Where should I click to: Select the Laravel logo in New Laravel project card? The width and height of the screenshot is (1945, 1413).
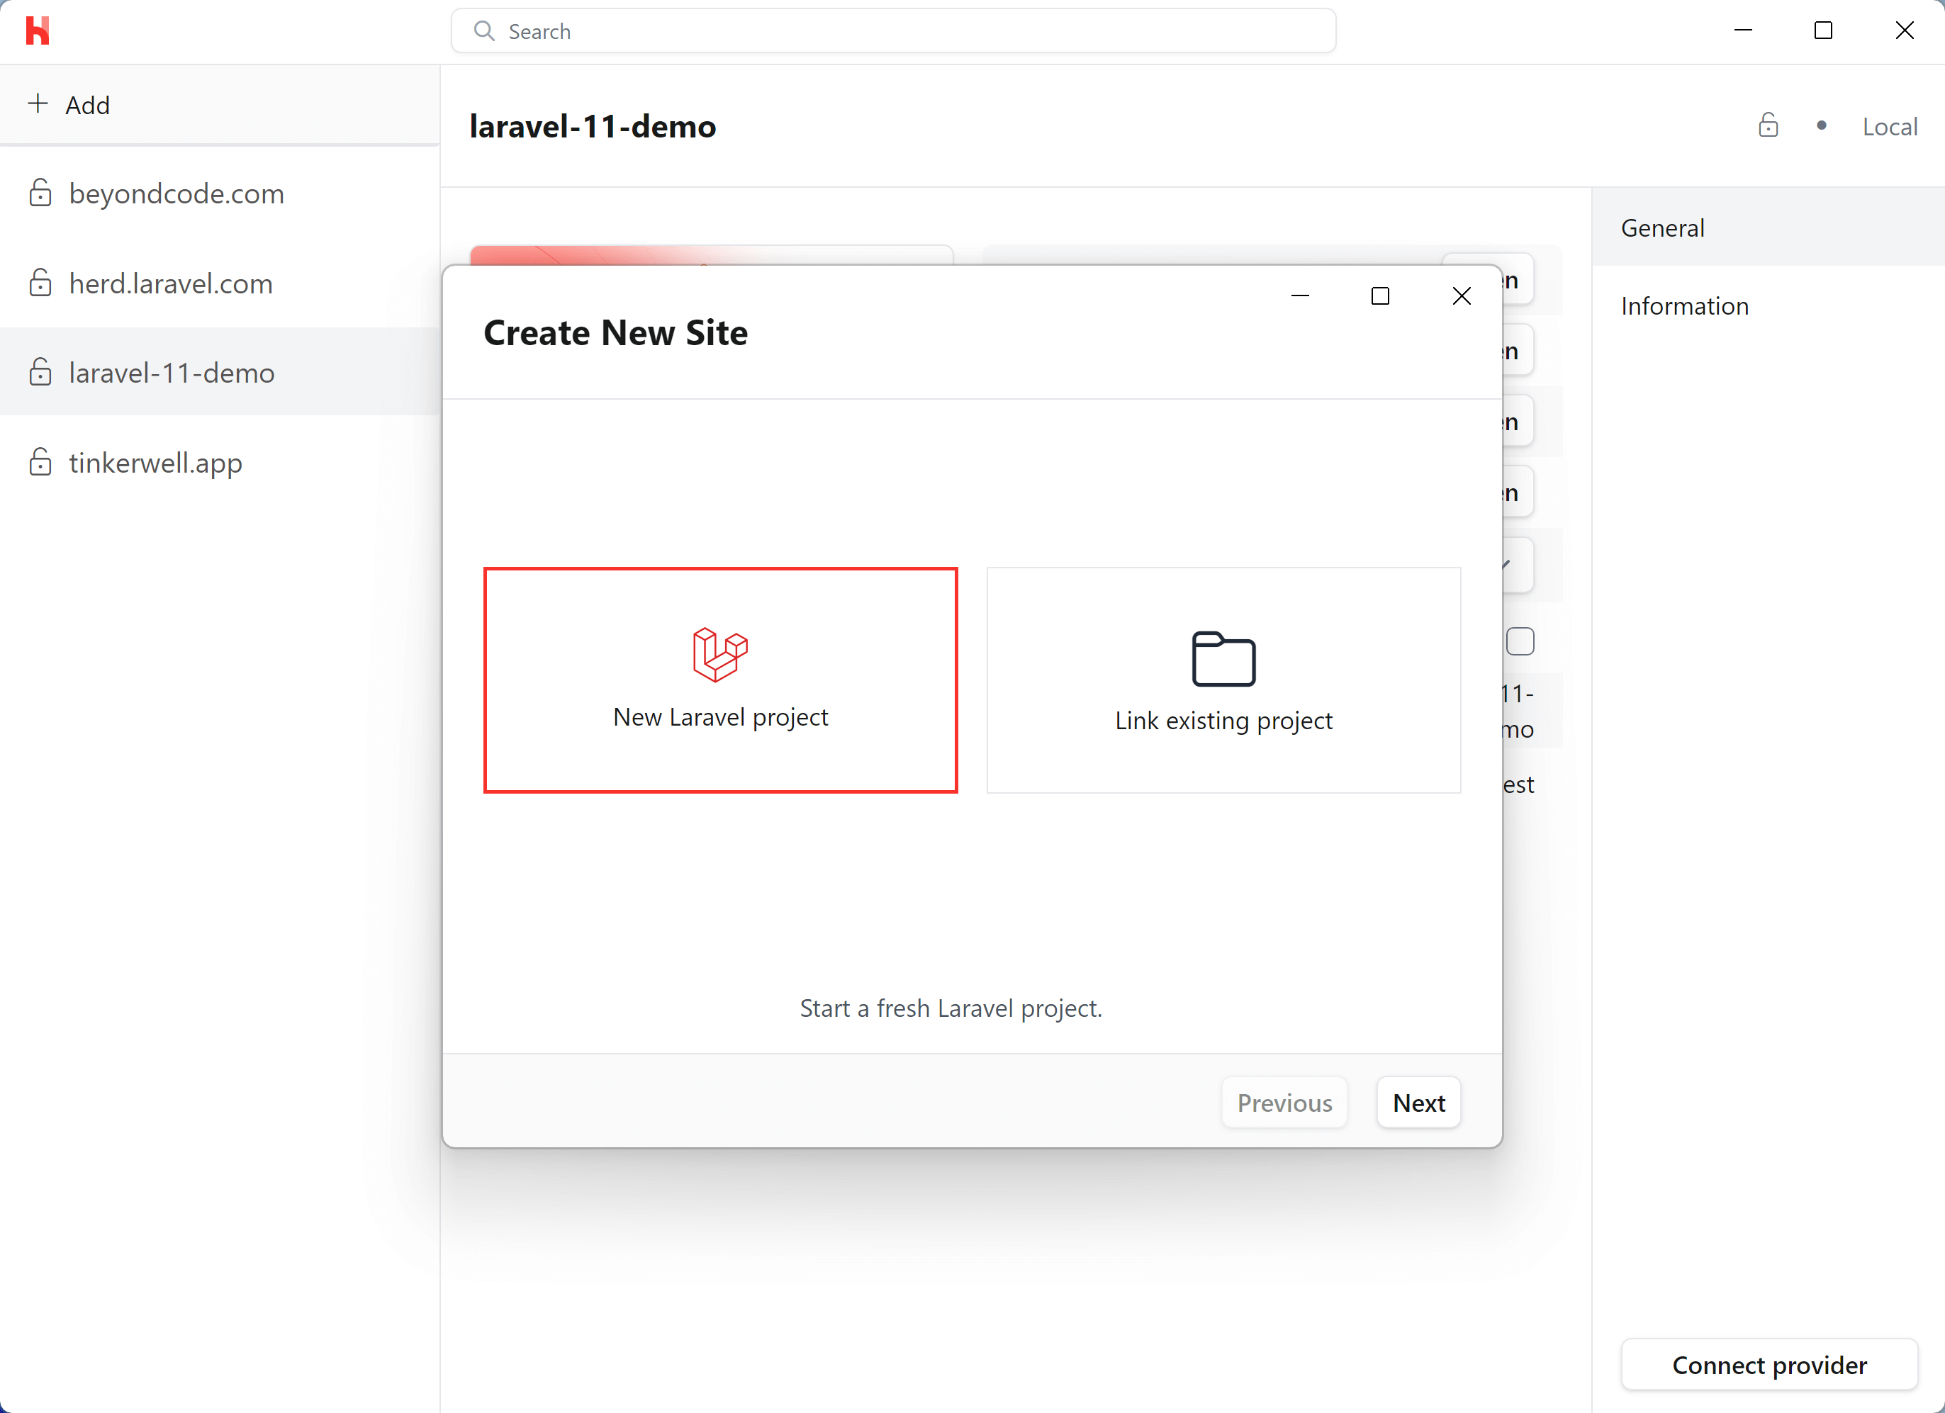(x=720, y=653)
